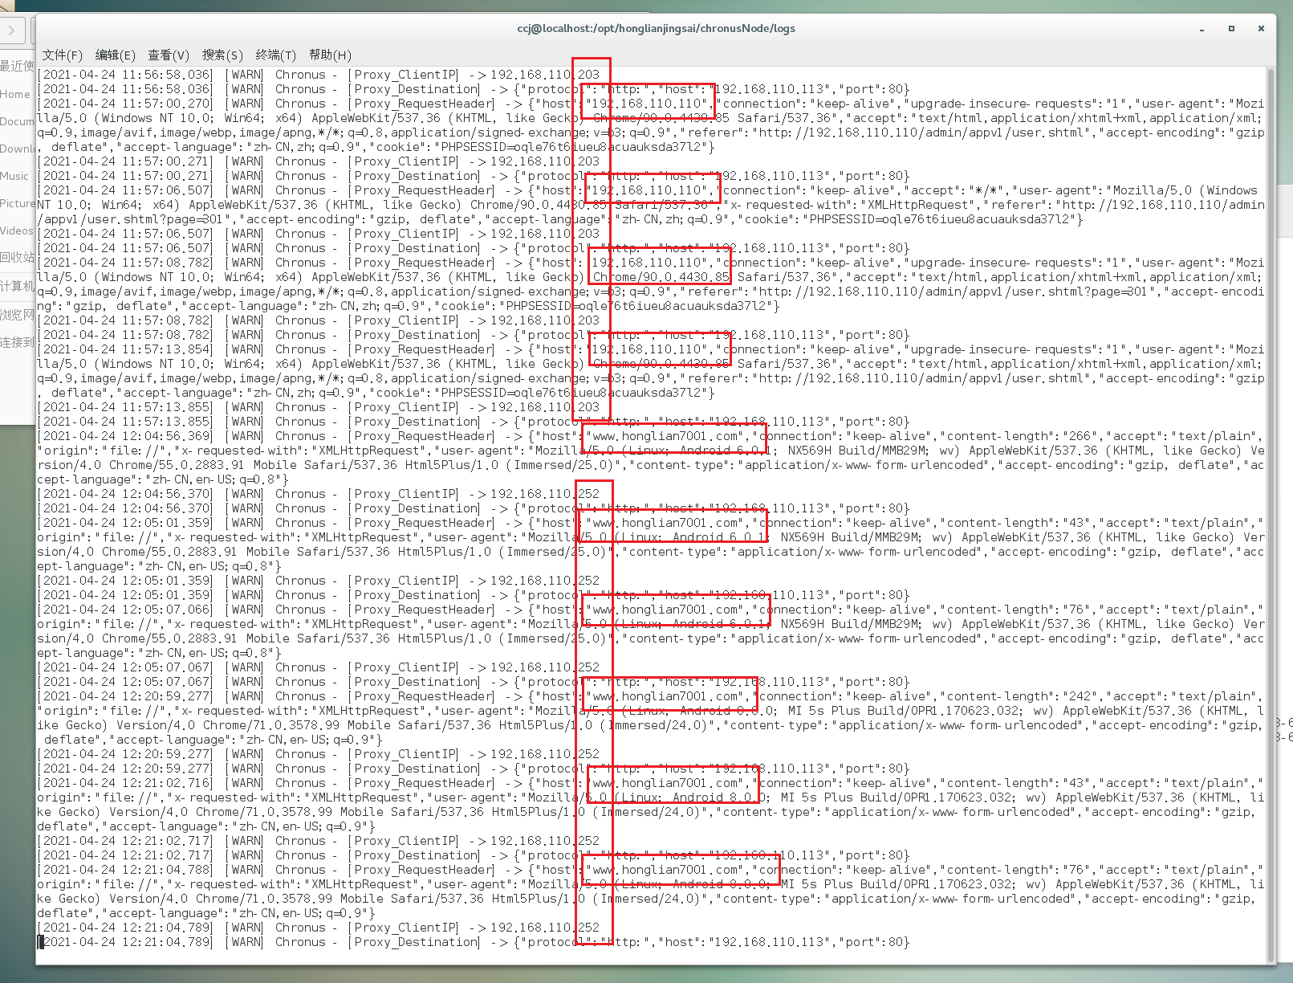Select Videos in the background sidebar

pyautogui.click(x=17, y=230)
